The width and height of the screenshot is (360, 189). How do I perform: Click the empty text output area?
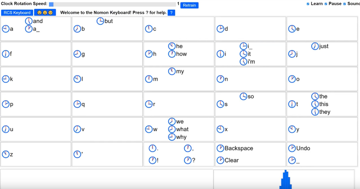point(106,179)
